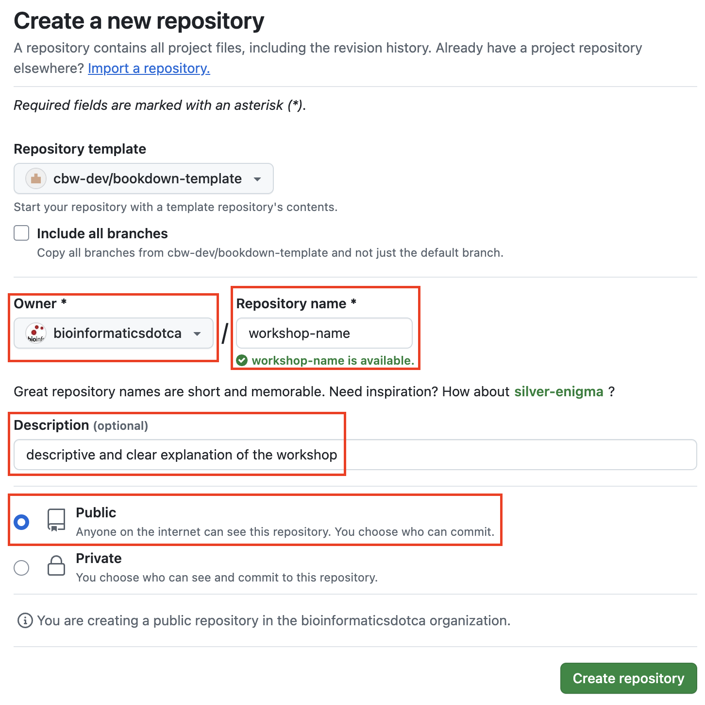Click the caret next to bioinformaticsdotca
This screenshot has height=705, width=705.
click(197, 333)
